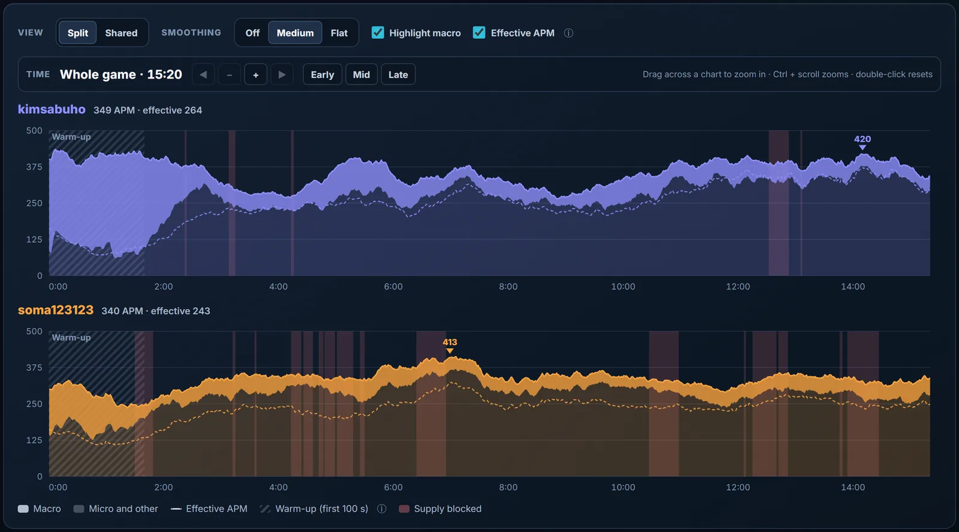The height and width of the screenshot is (532, 959).
Task: Click the zoom hint text about dragging
Action: click(x=788, y=74)
